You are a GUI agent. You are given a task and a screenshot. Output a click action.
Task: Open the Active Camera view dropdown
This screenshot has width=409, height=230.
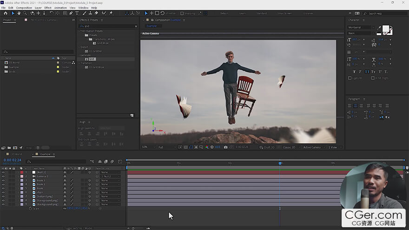point(314,147)
